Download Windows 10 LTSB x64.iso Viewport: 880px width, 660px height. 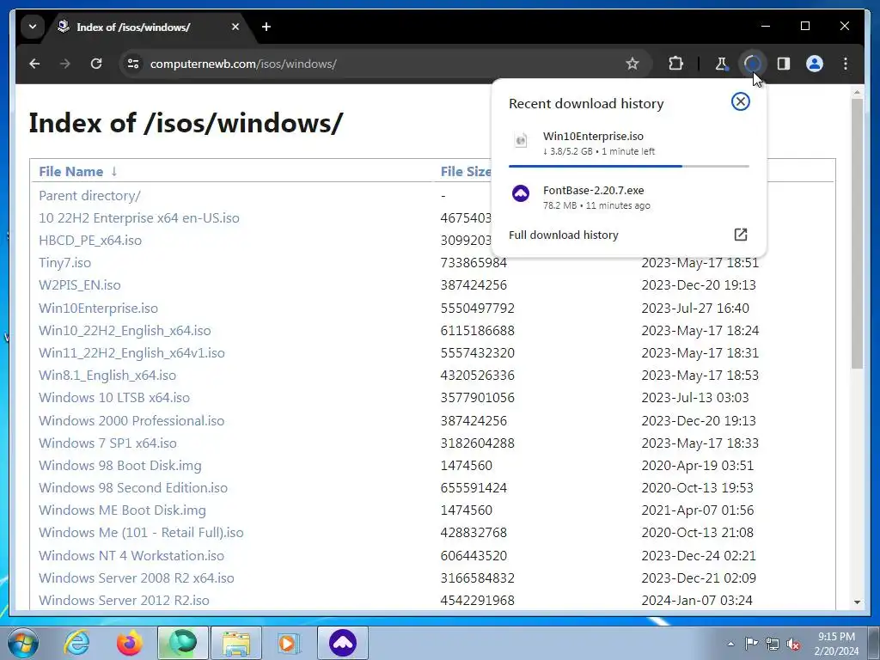[x=114, y=398]
